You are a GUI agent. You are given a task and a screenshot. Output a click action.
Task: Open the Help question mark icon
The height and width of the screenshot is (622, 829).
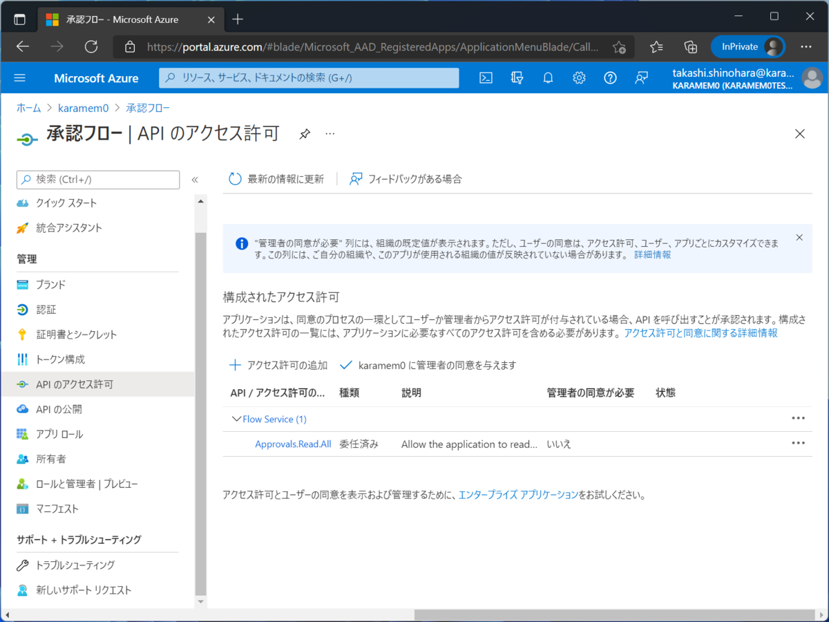click(611, 78)
